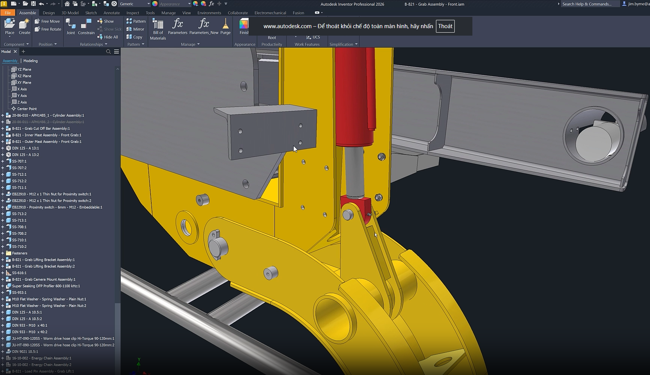
Task: Switch browser to Modeling view
Action: click(x=30, y=61)
